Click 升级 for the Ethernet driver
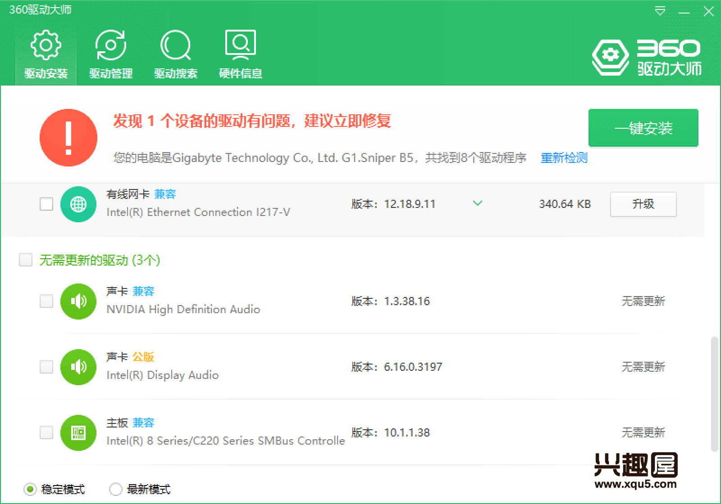The height and width of the screenshot is (504, 721). pos(643,204)
